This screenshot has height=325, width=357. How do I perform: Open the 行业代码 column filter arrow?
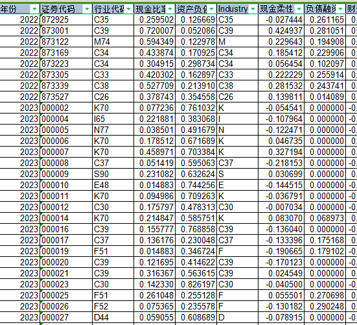tap(129, 9)
